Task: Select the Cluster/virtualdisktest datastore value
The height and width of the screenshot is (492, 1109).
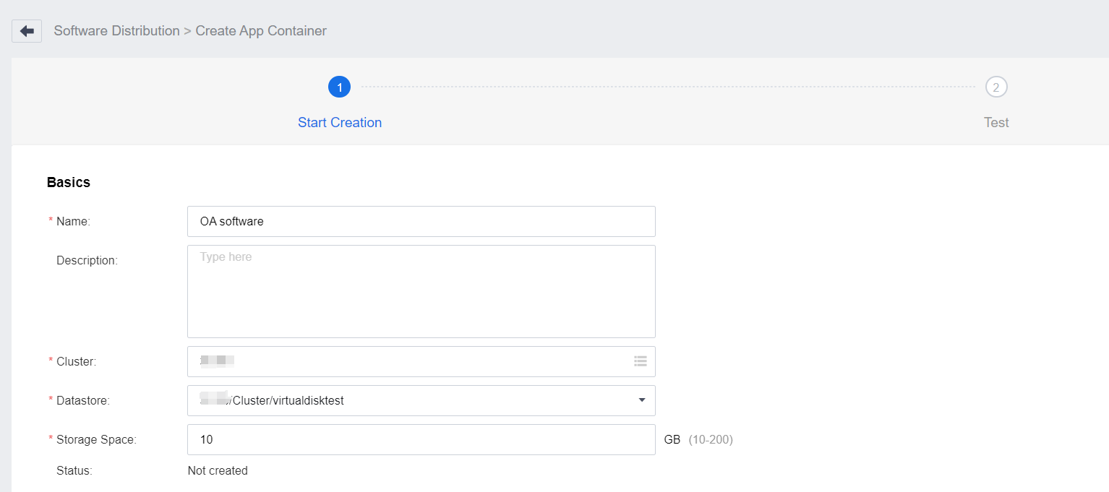Action: pyautogui.click(x=288, y=400)
